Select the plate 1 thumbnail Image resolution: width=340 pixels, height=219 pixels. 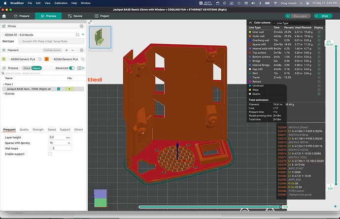click(100, 37)
